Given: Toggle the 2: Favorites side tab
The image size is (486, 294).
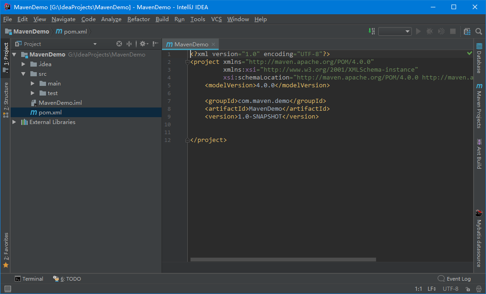Looking at the screenshot, I should tap(6, 250).
